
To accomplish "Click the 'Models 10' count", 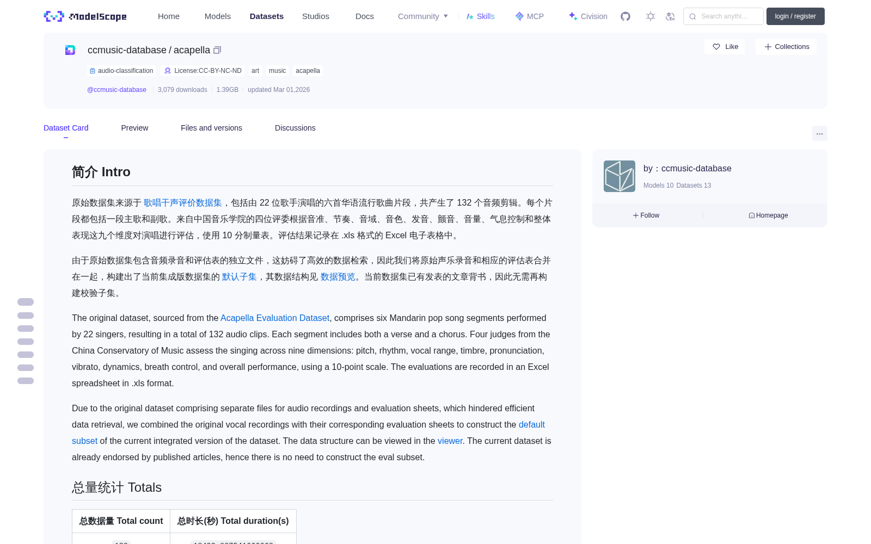I will [658, 186].
